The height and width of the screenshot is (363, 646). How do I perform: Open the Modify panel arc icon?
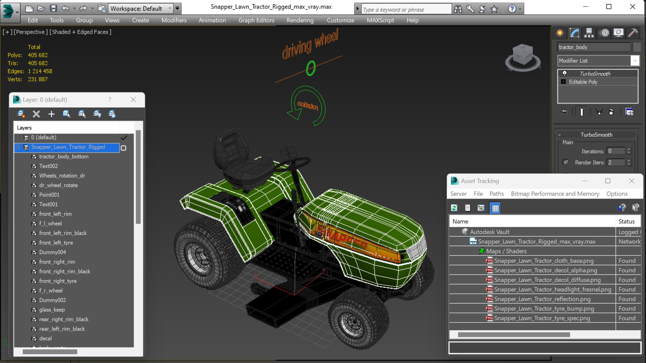574,33
